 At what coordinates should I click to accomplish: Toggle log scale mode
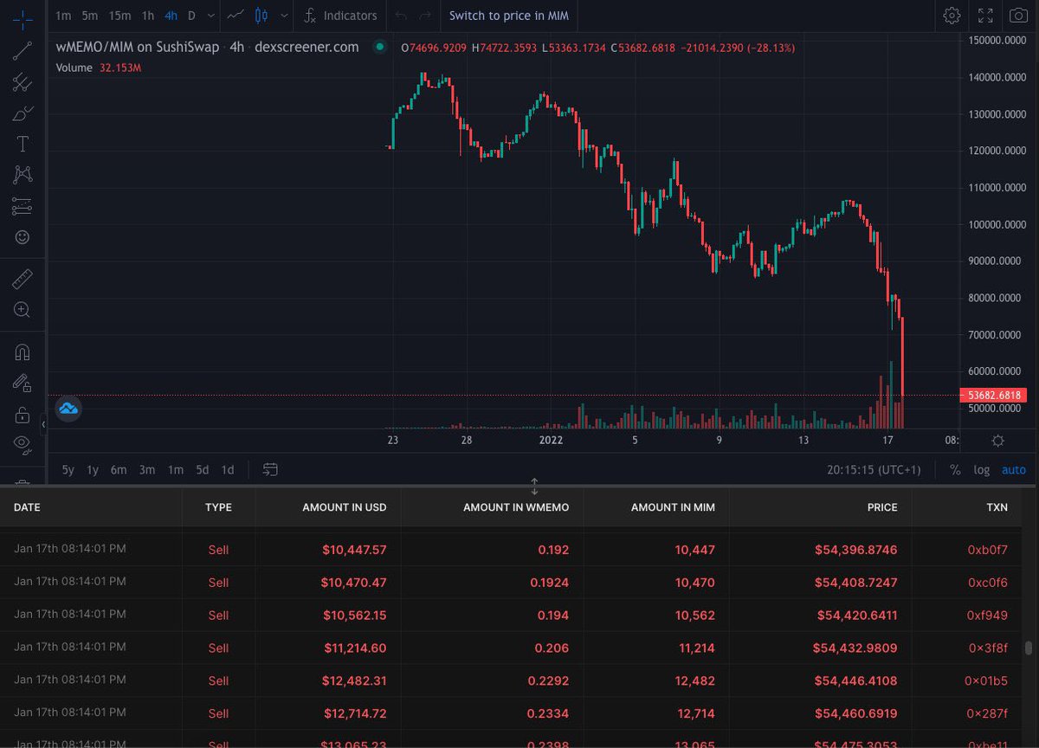click(x=982, y=470)
